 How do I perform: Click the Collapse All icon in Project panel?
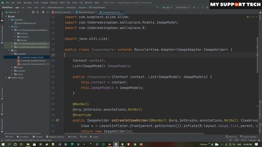[37, 12]
